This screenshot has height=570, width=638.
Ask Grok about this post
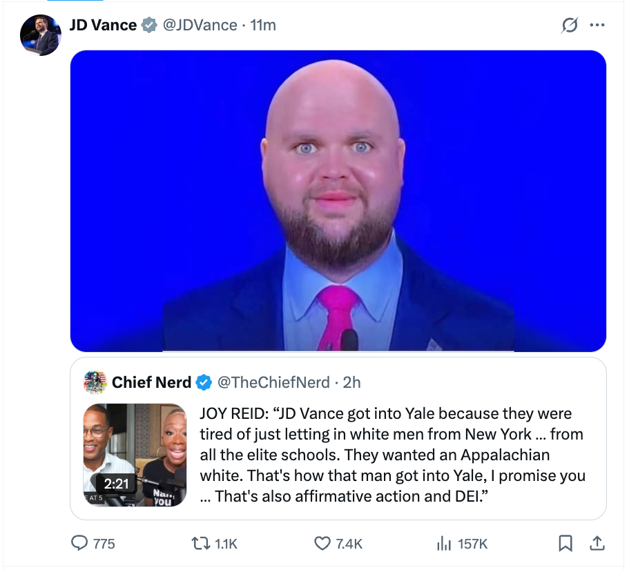[569, 25]
